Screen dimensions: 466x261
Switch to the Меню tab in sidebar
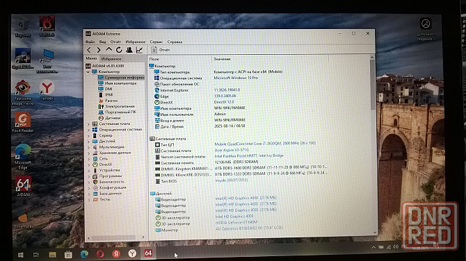pyautogui.click(x=92, y=58)
